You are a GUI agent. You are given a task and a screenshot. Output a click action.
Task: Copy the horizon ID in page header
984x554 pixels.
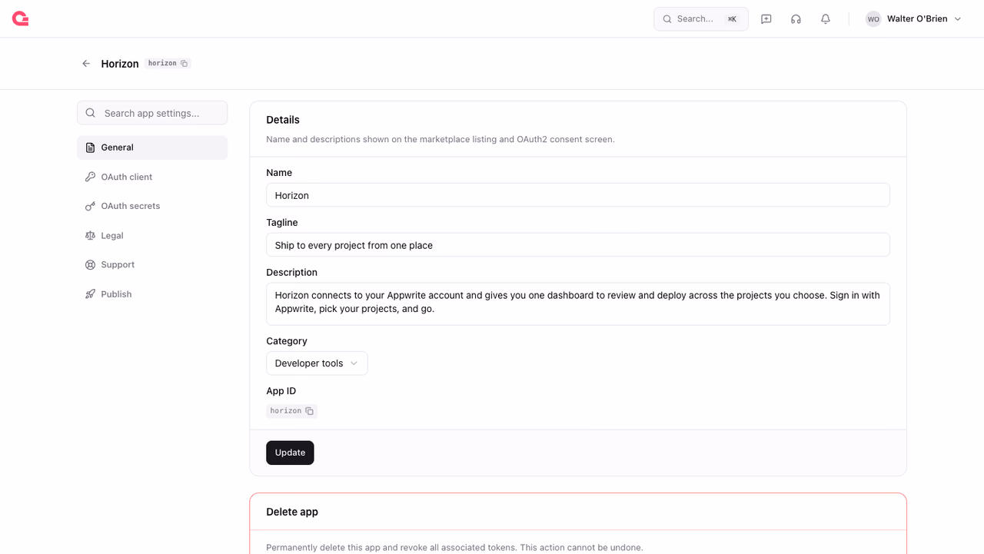coord(184,64)
